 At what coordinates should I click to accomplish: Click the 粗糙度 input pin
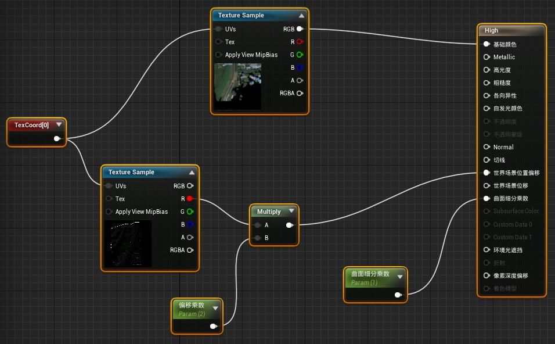coord(486,83)
